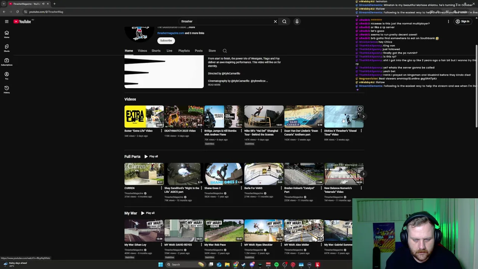Start voice search with microphone icon
Image resolution: width=478 pixels, height=269 pixels.
pyautogui.click(x=297, y=21)
